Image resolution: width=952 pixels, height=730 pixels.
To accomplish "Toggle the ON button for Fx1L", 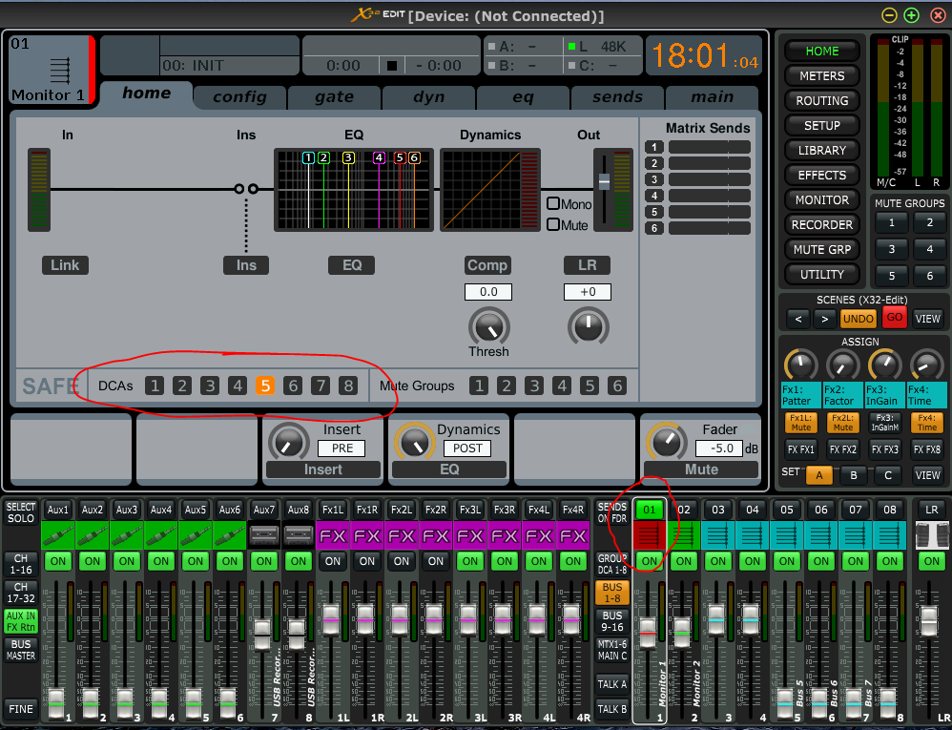I will click(333, 561).
